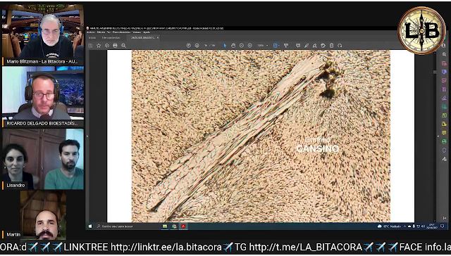Click the Windows taskbar search box

coord(128,226)
